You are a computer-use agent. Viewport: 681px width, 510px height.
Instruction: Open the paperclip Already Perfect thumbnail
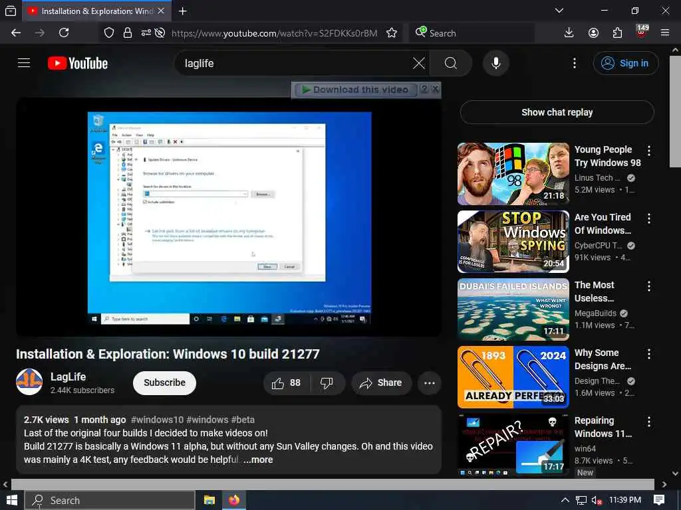click(x=513, y=377)
